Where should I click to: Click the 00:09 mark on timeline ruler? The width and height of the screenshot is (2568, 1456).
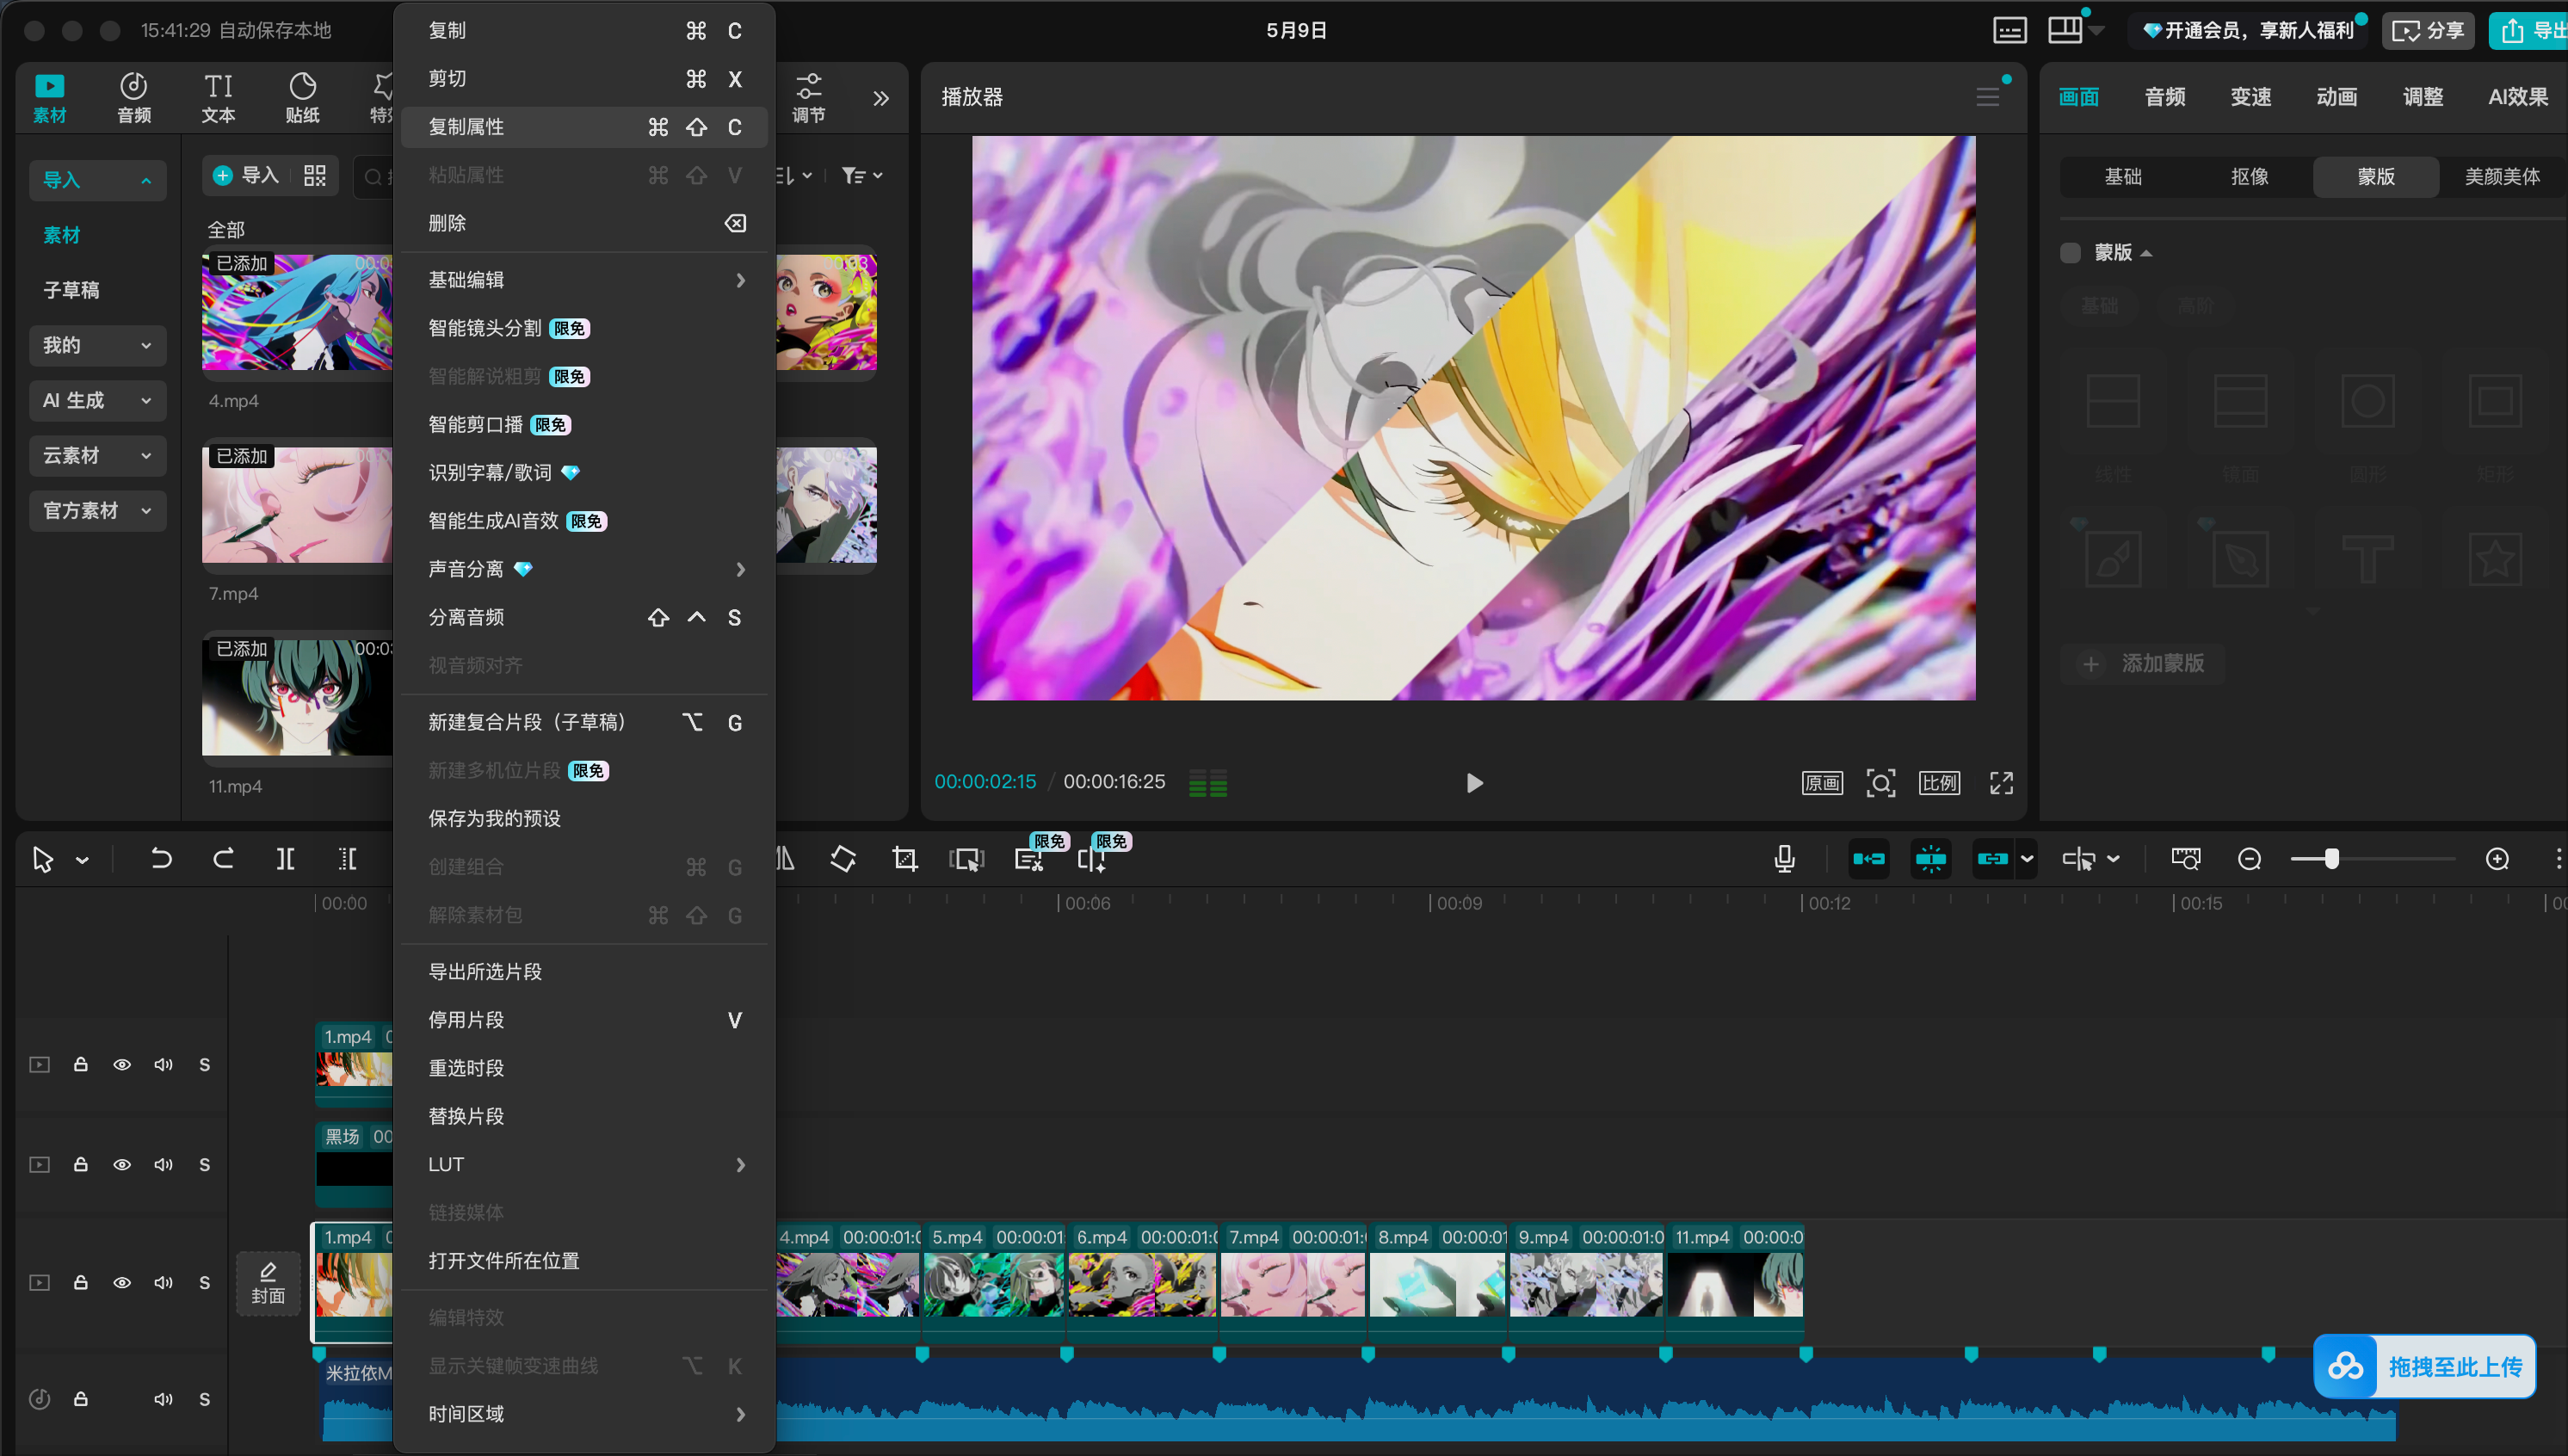1457,903
